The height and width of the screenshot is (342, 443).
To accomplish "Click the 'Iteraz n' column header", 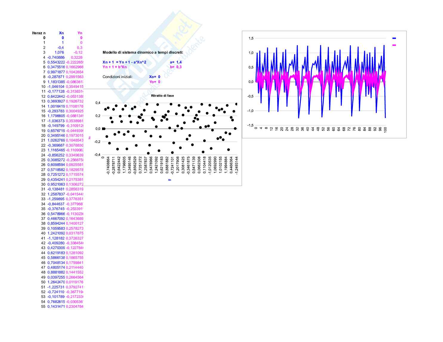I will 39,33.
